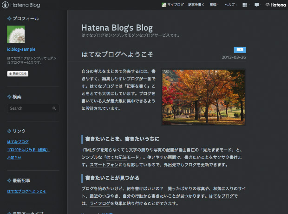Screen dimensions: 288x214
Task: Click the Hatena Blog pen logo icon
Action: pos(5,5)
